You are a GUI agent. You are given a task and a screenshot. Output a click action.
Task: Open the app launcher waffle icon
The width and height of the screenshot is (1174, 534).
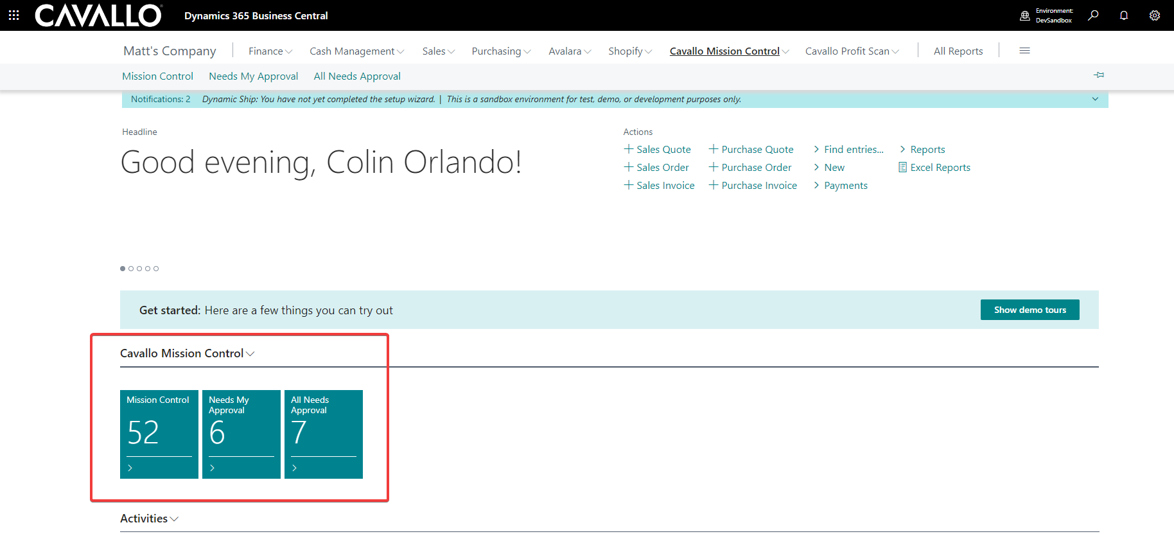pyautogui.click(x=13, y=15)
